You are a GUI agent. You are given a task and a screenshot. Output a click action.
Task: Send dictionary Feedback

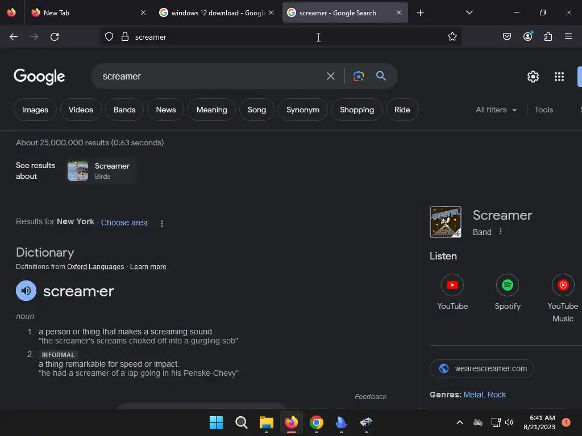pos(371,397)
